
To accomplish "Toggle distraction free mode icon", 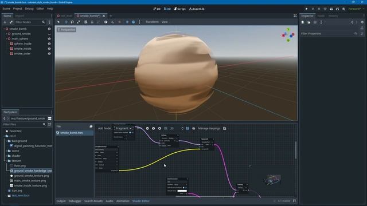I will coord(295,16).
